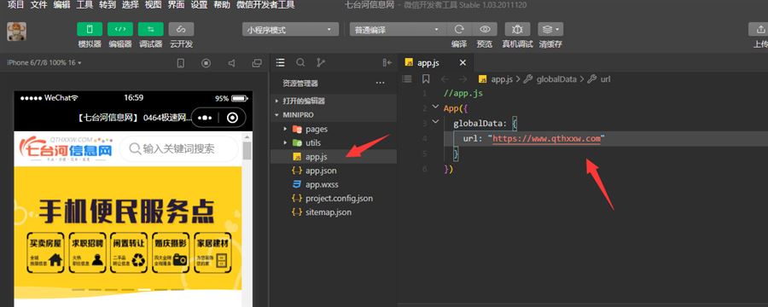Open the clear cache layers icon
This screenshot has height=307, width=768.
(x=550, y=29)
